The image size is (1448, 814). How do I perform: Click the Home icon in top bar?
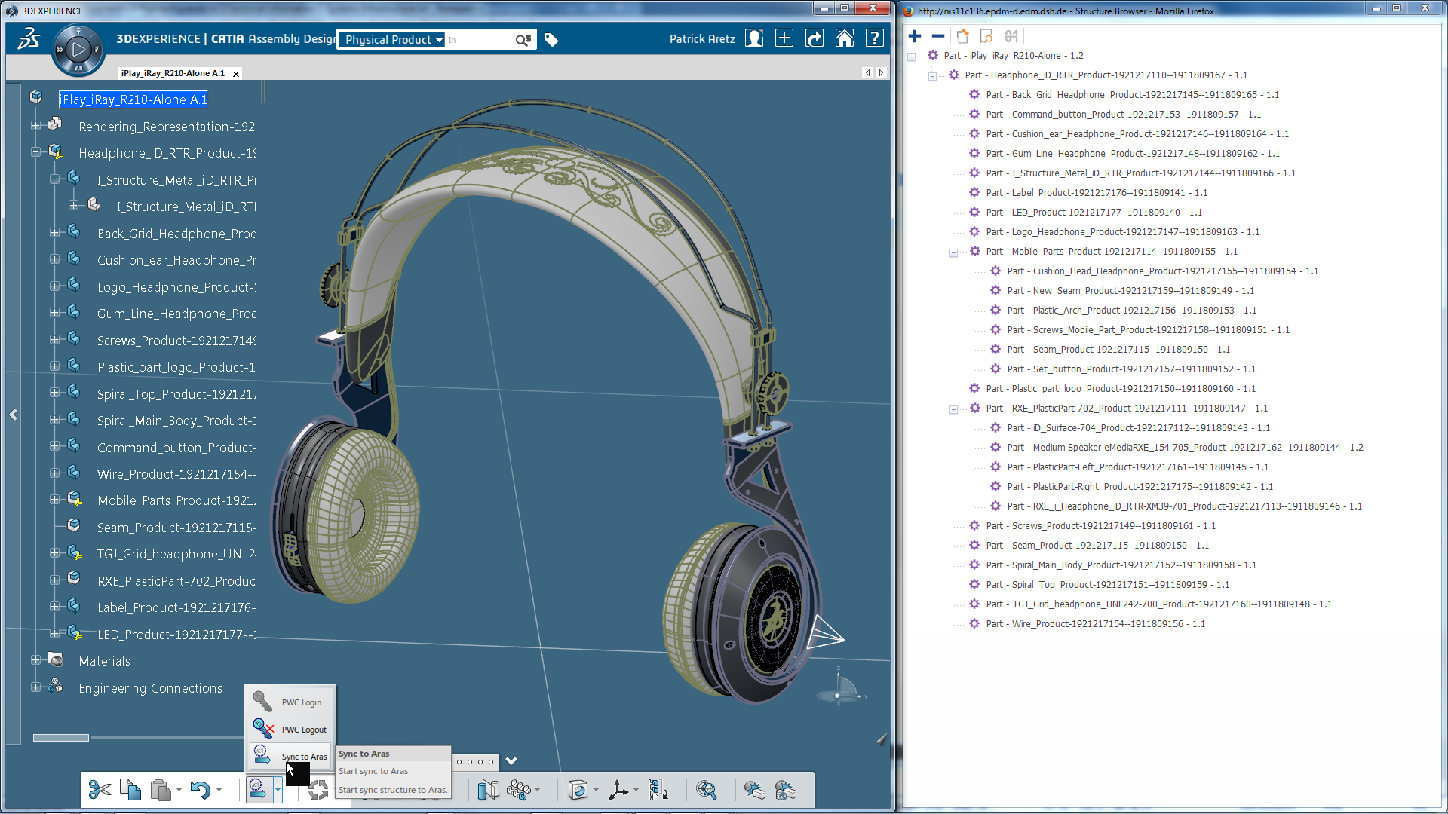845,38
